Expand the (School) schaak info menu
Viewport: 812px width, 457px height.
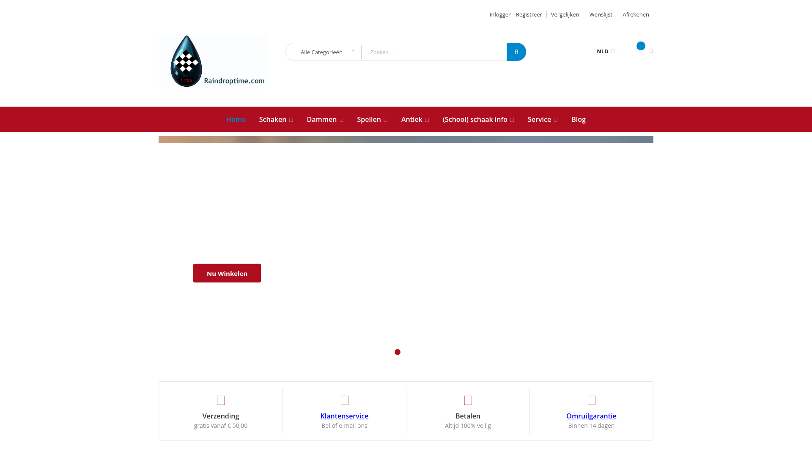(x=478, y=119)
